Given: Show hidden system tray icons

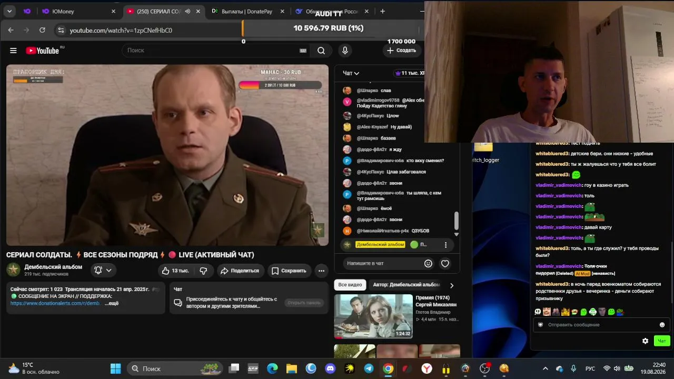Looking at the screenshot, I should coord(545,368).
